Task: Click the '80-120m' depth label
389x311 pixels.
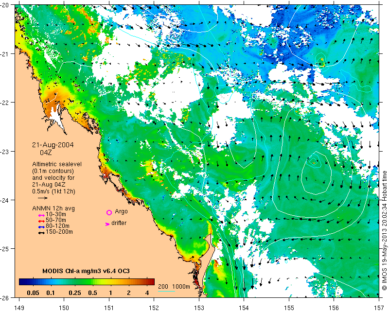Action: 57,226
